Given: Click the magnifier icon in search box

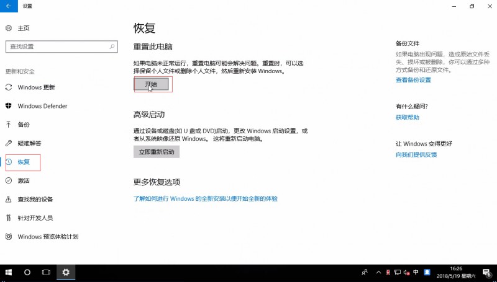Looking at the screenshot, I should point(112,46).
